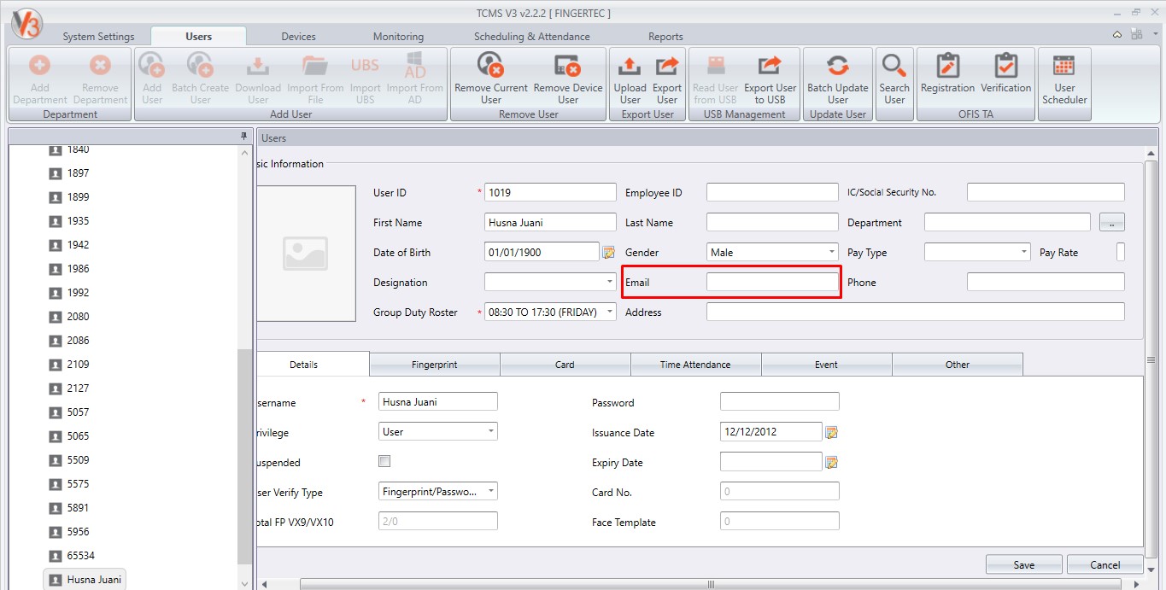Open the Devices ribbon tab
The width and height of the screenshot is (1166, 590).
[298, 37]
